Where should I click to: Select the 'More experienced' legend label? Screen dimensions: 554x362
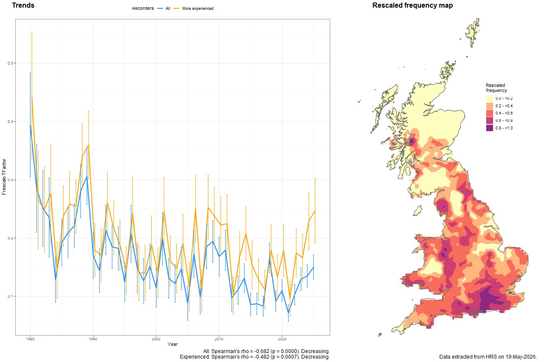198,9
